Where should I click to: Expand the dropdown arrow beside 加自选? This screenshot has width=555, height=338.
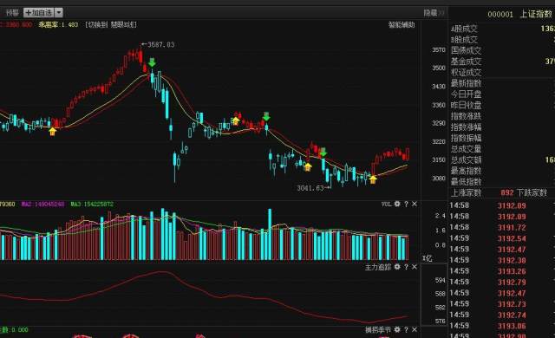[x=59, y=13]
